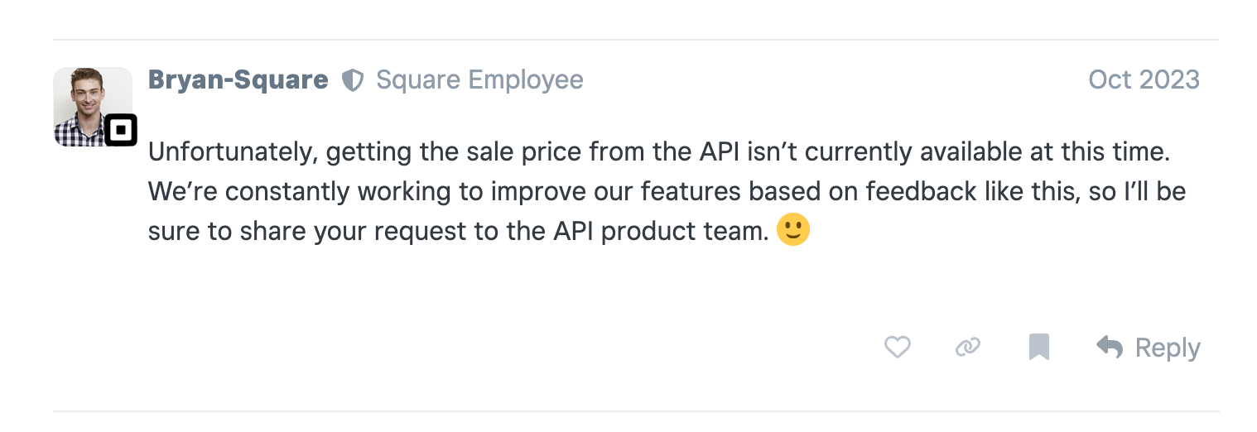Viewport: 1257px width, 432px height.
Task: Open Bryan-Square's profile photo
Action: pos(87,99)
